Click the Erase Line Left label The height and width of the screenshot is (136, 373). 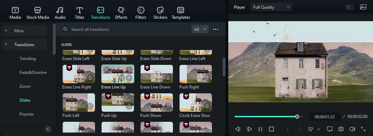(192, 59)
